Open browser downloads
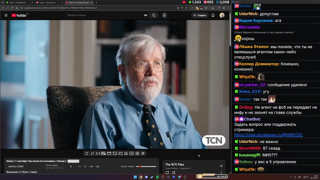 (x=212, y=8)
